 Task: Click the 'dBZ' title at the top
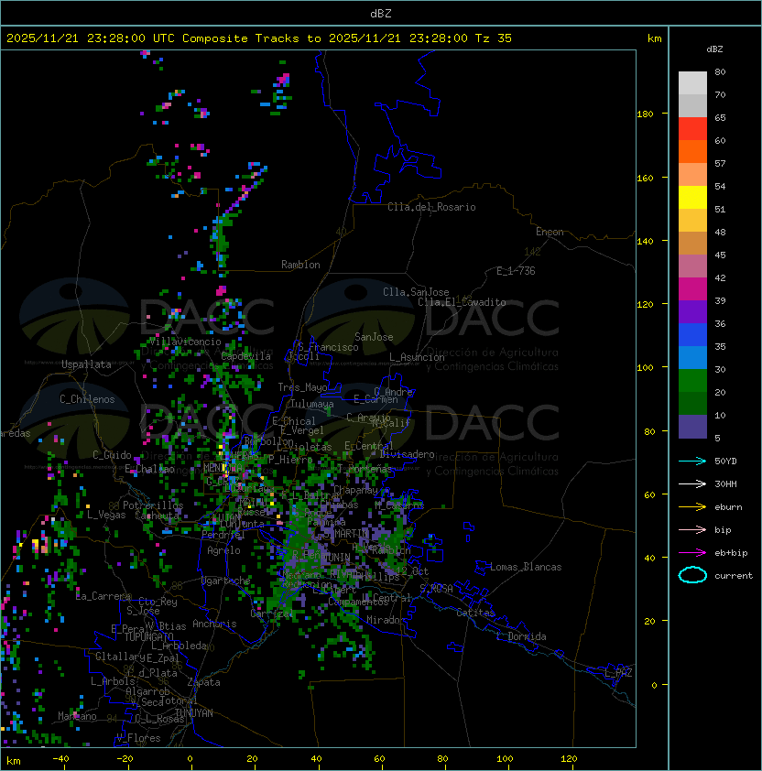pyautogui.click(x=381, y=14)
